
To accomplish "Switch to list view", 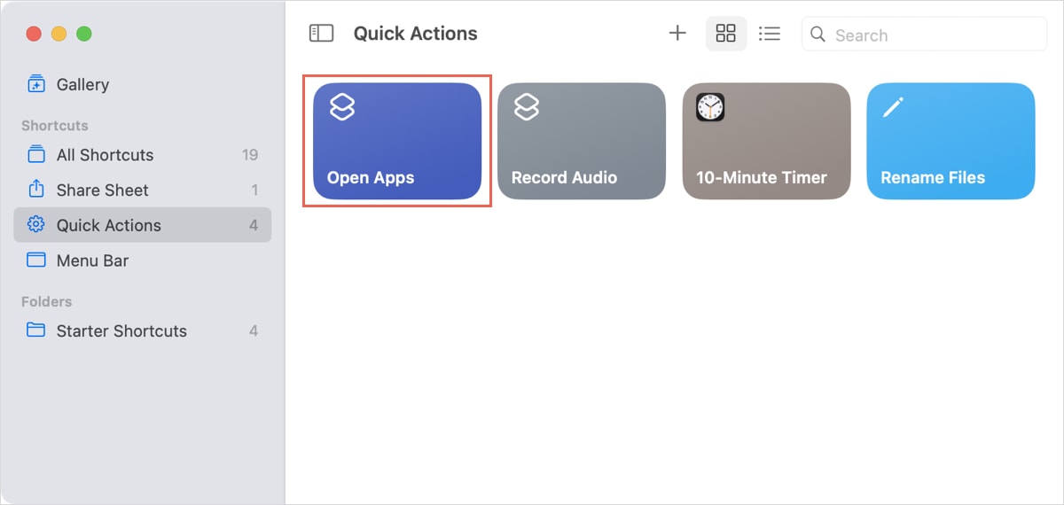I will tap(770, 34).
